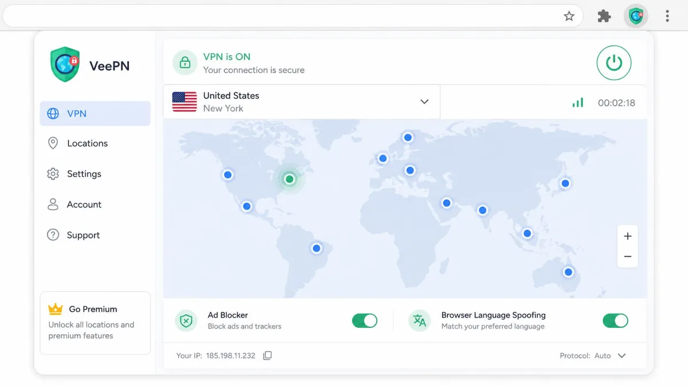Click Go Premium upgrade card

pyautogui.click(x=95, y=323)
